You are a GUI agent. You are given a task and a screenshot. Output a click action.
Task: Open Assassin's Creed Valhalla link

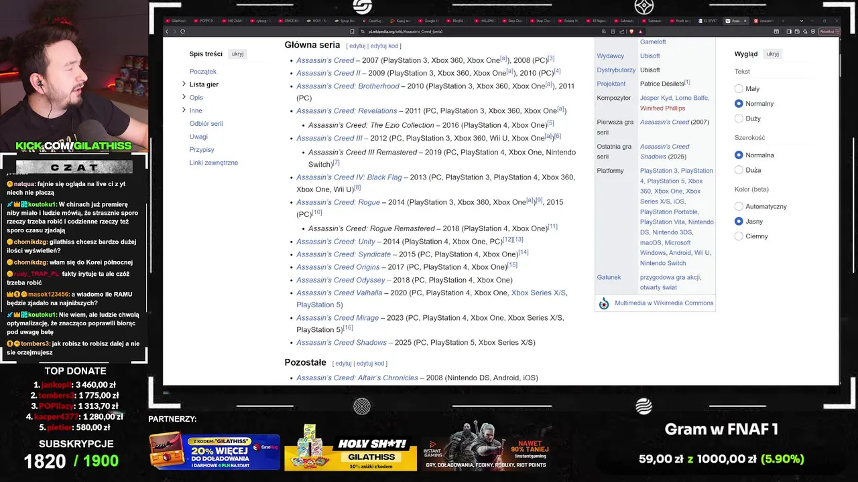[x=339, y=293]
